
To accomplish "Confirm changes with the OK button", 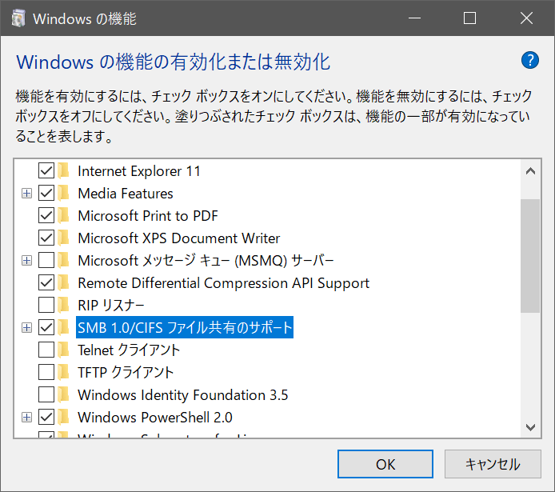I will 385,464.
